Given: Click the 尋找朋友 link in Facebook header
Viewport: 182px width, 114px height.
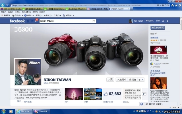Looking at the screenshot, I should pyautogui.click(x=150, y=21).
